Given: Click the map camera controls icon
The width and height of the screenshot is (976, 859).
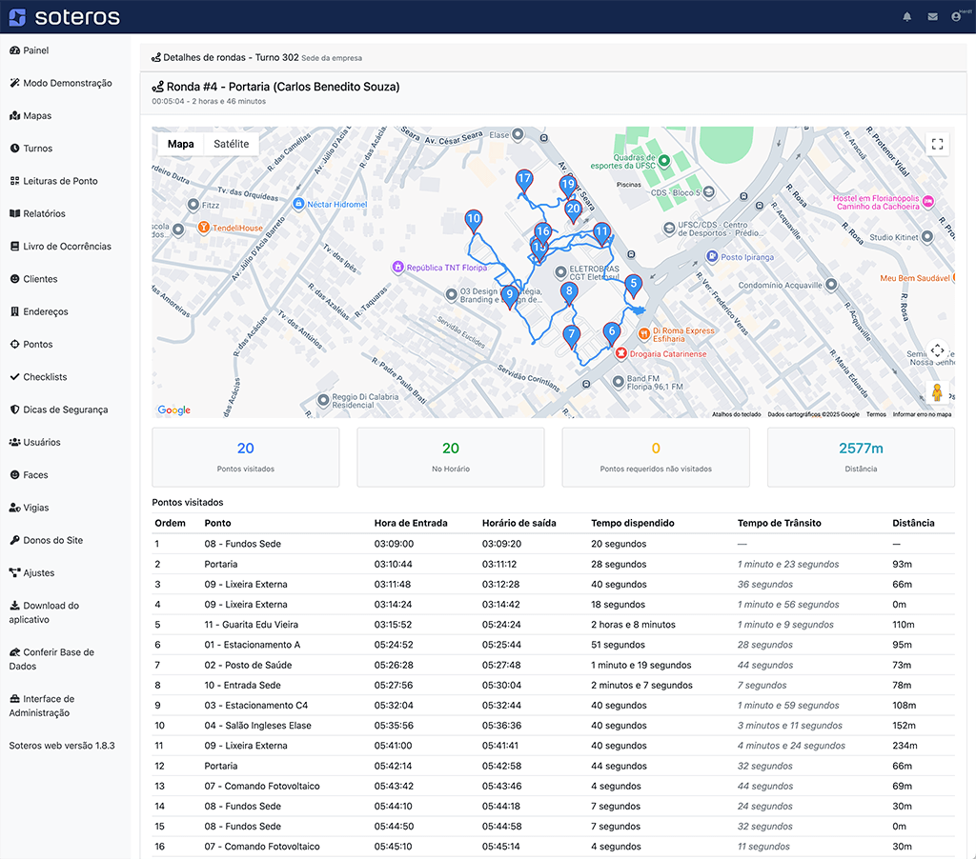Looking at the screenshot, I should pyautogui.click(x=937, y=350).
